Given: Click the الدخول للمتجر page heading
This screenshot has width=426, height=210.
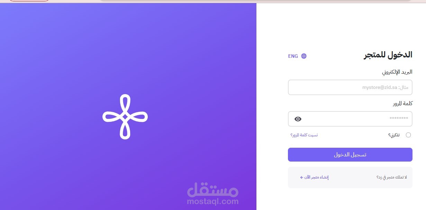Looking at the screenshot, I should point(388,55).
